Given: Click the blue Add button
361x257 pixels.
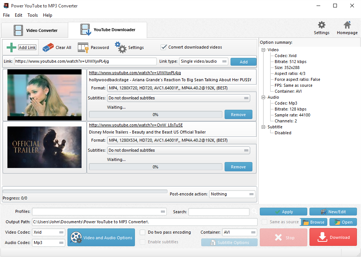Looking at the screenshot, I should 244,62.
